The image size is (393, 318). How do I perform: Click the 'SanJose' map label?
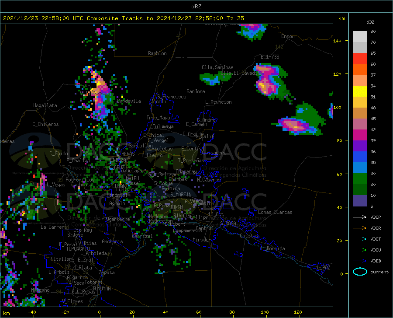[196, 91]
